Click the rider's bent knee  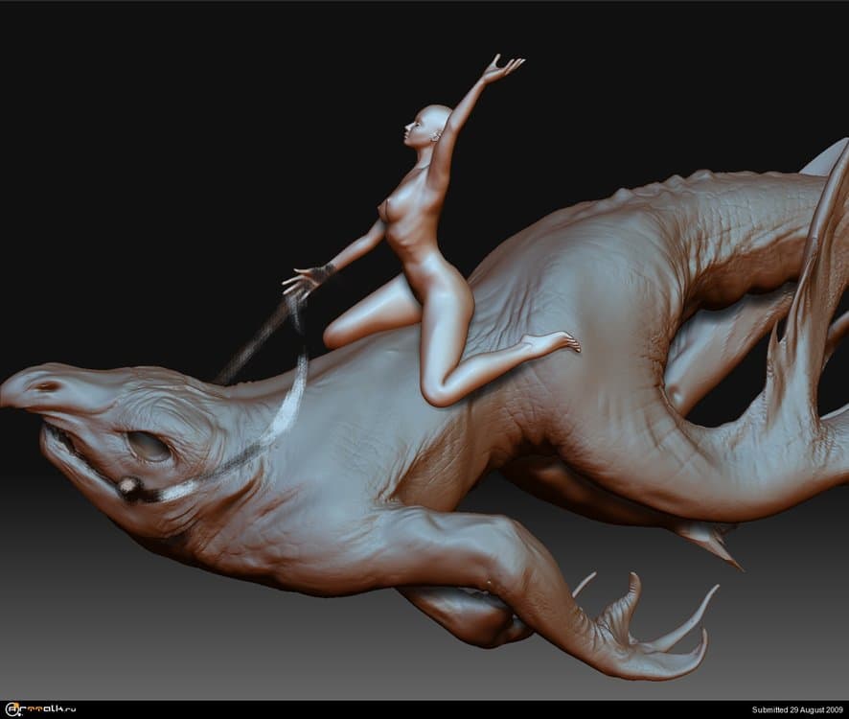[437, 391]
